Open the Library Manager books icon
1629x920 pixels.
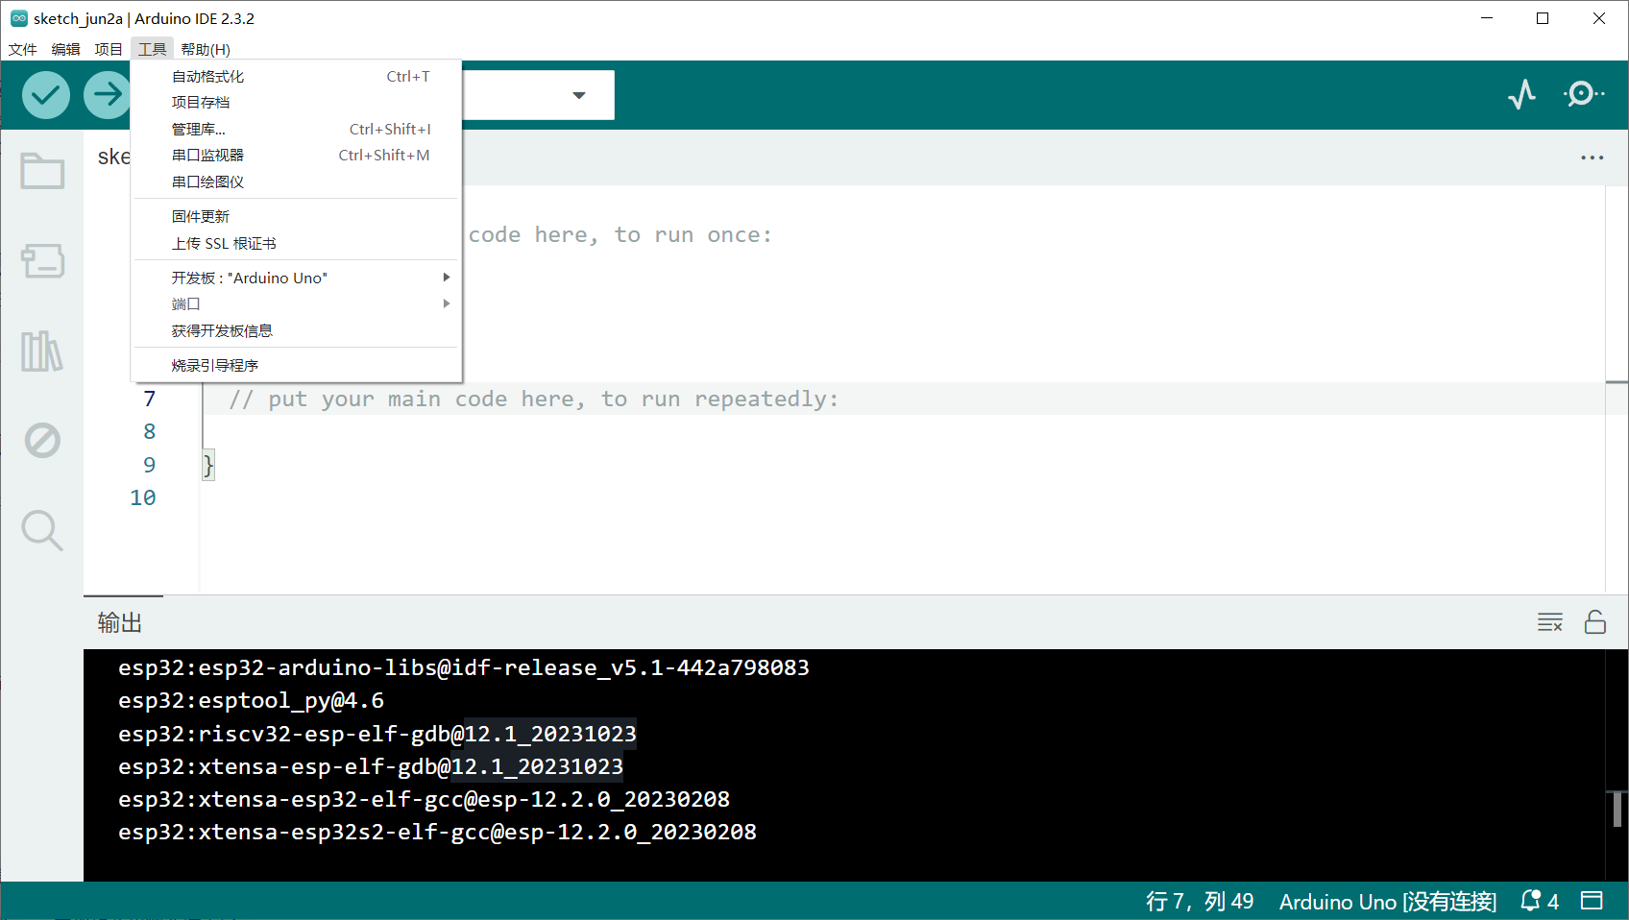pos(42,351)
